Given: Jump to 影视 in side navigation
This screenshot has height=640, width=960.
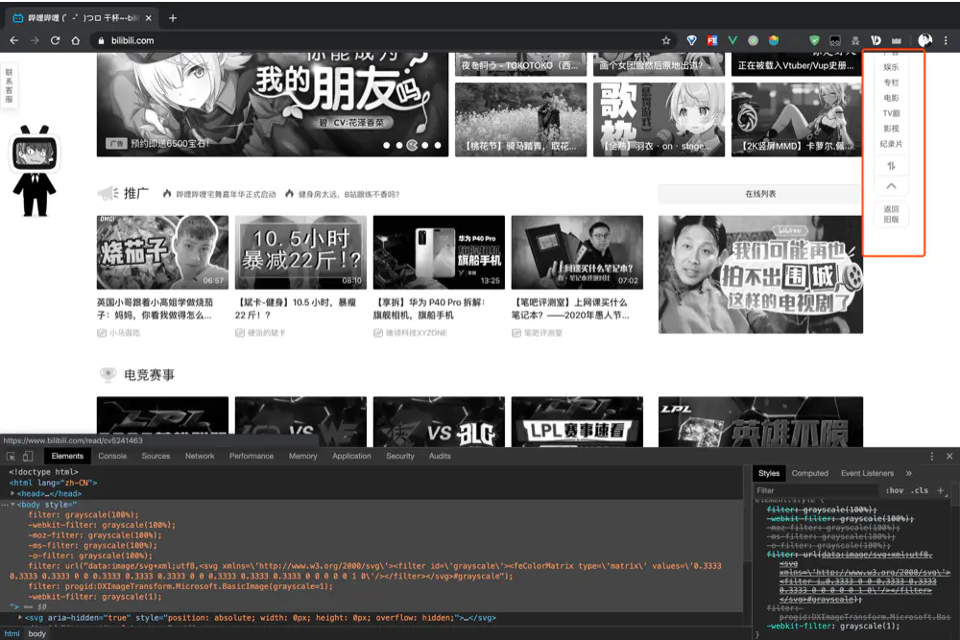Looking at the screenshot, I should point(891,129).
